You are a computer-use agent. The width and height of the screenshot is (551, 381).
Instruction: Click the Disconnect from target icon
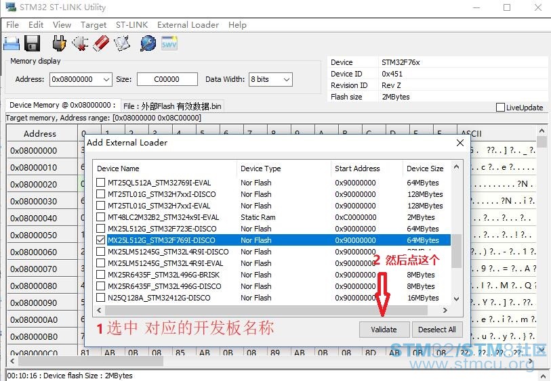pos(80,43)
